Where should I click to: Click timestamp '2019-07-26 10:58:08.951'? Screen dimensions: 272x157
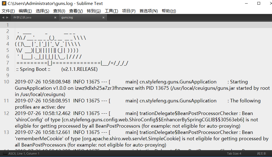(42, 101)
